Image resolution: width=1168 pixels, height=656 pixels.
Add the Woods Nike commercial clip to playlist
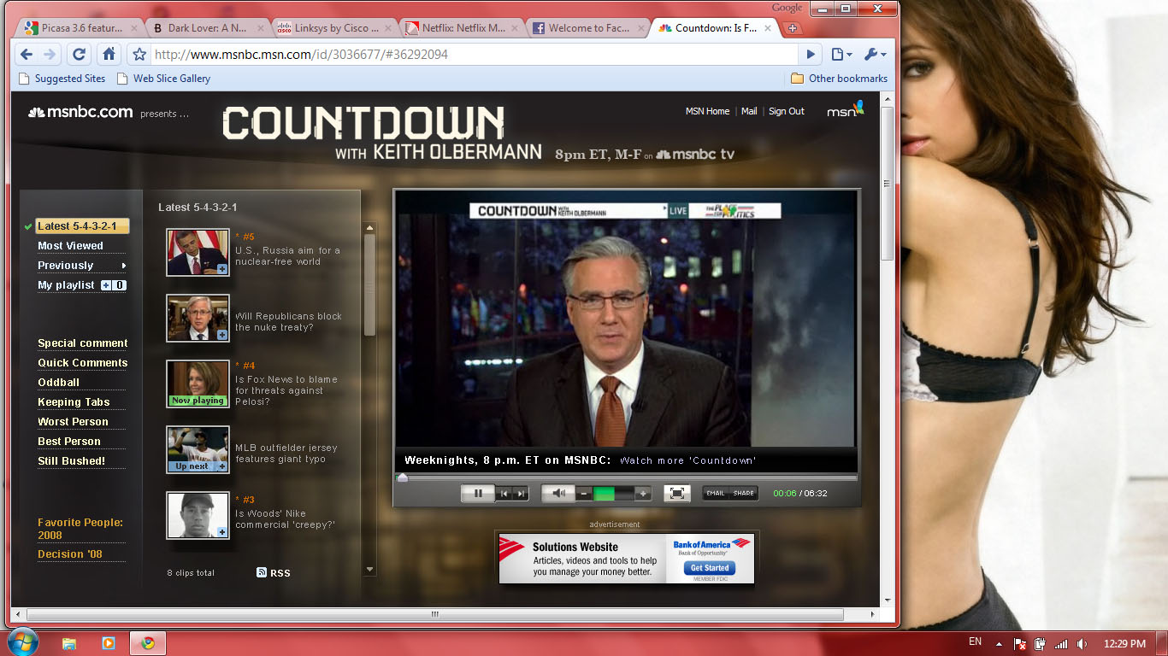222,532
